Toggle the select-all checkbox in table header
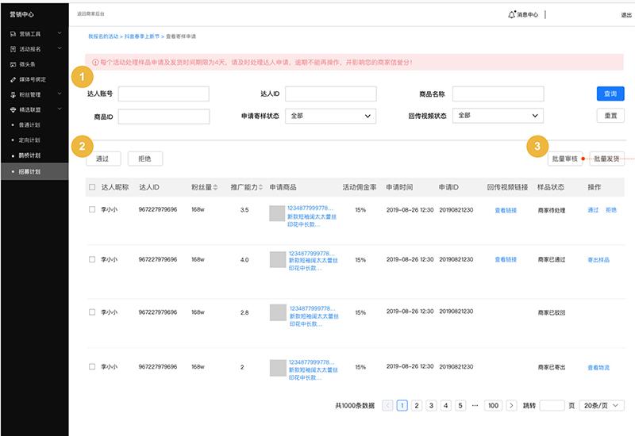This screenshot has height=436, width=635. tap(92, 188)
